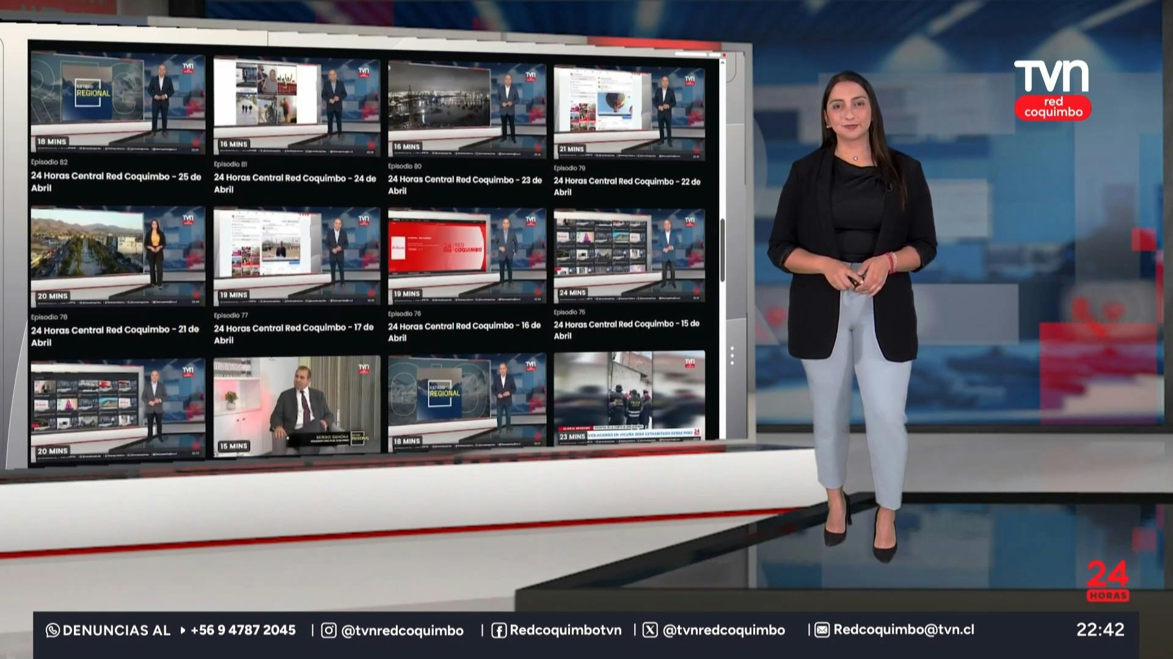
Task: Open the 25 de Abril episode thumbnail
Action: click(118, 103)
